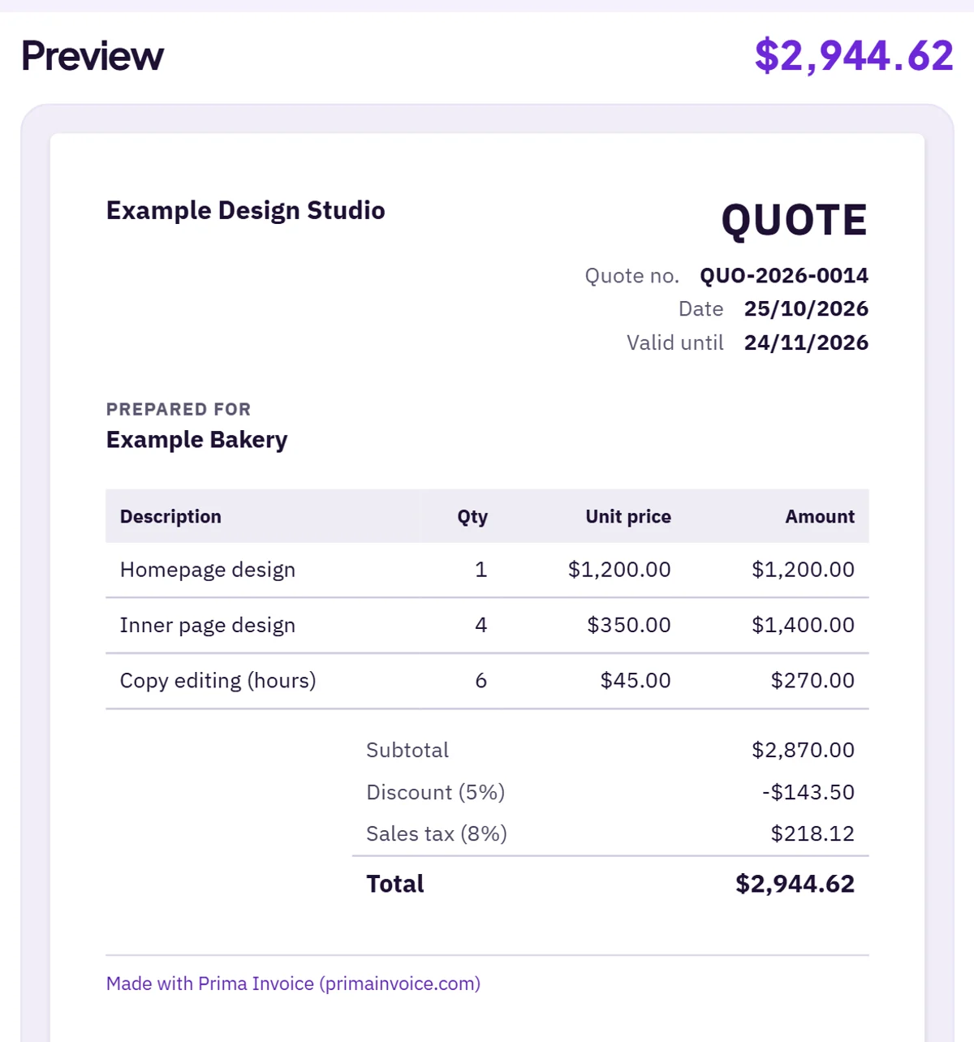The image size is (974, 1042).
Task: Click the Discount (5%) label
Action: coord(436,793)
